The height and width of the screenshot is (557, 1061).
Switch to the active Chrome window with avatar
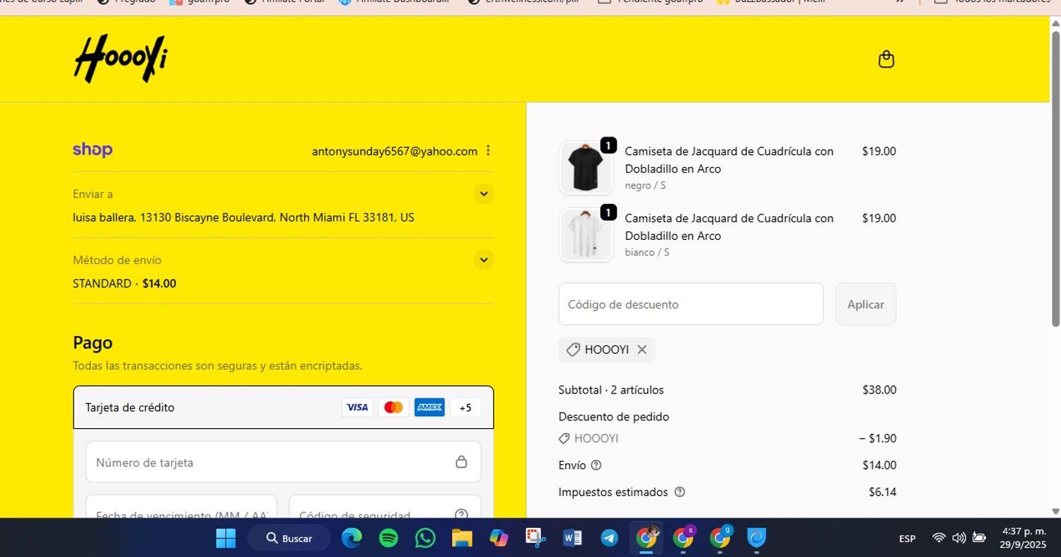[x=647, y=539]
